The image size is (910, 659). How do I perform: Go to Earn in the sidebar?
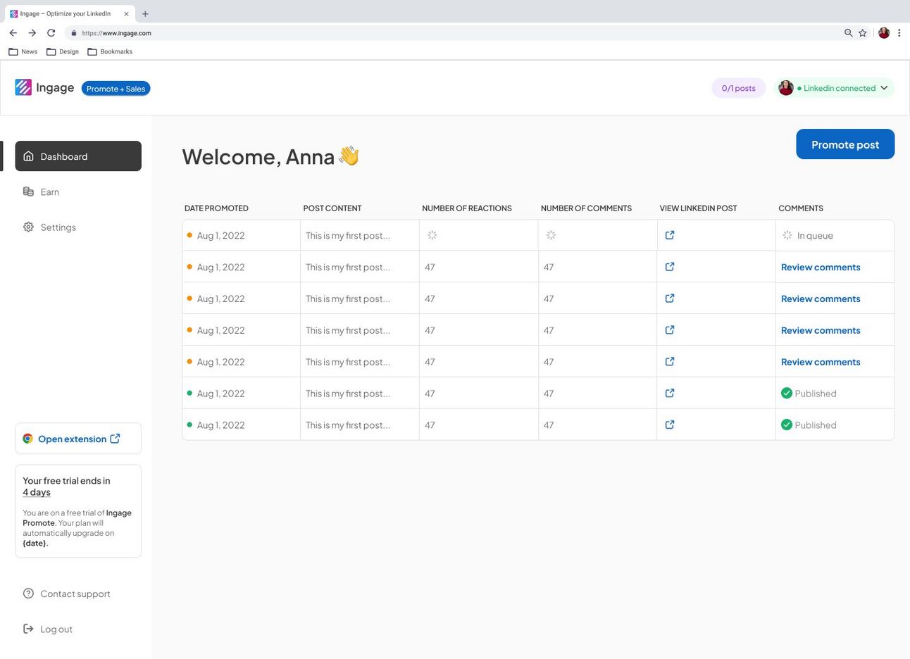[x=49, y=192]
